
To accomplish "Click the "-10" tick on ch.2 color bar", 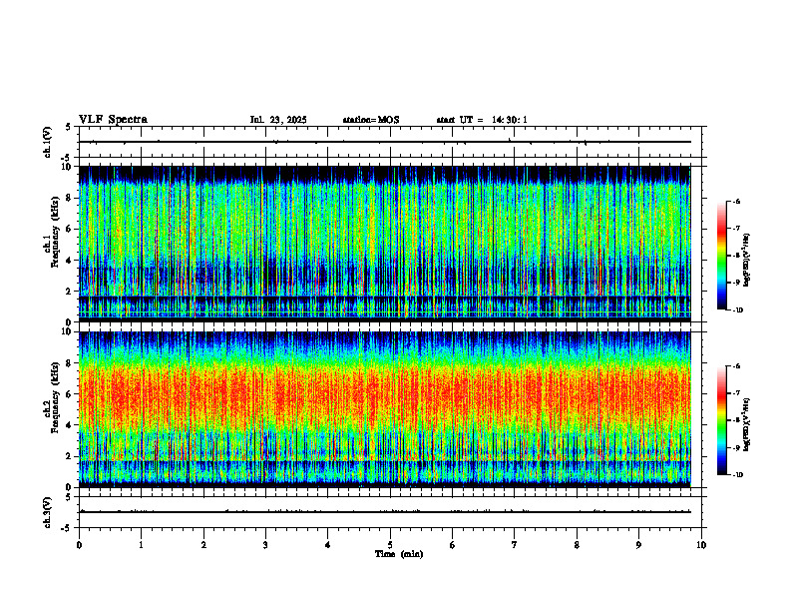I will [737, 475].
